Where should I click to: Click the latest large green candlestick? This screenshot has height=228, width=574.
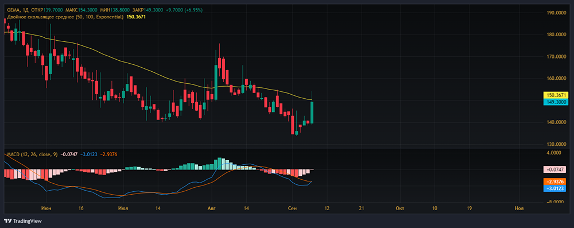[312, 112]
